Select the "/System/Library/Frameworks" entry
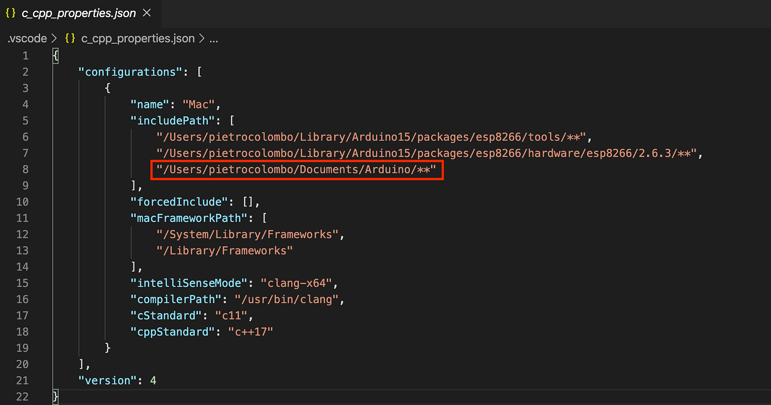Viewport: 771px width, 405px height. point(248,234)
